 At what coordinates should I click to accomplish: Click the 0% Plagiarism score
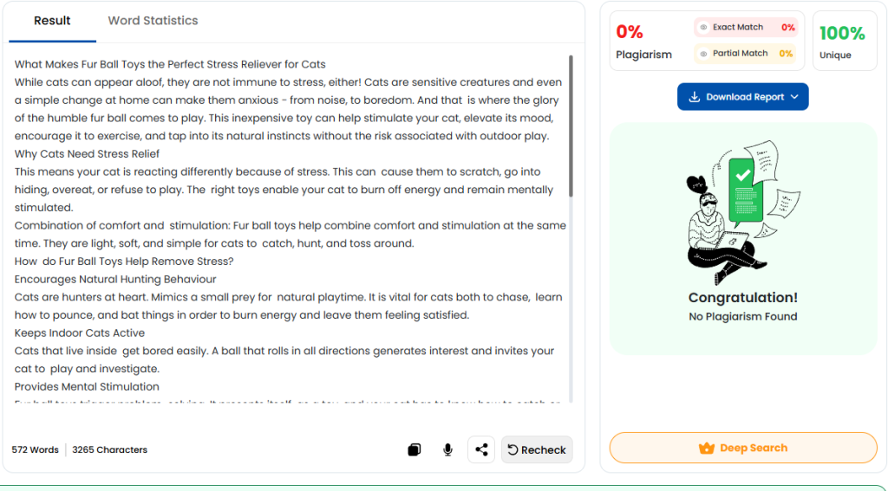click(630, 33)
